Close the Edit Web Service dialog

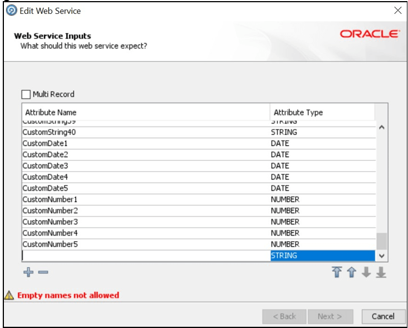[x=397, y=11]
